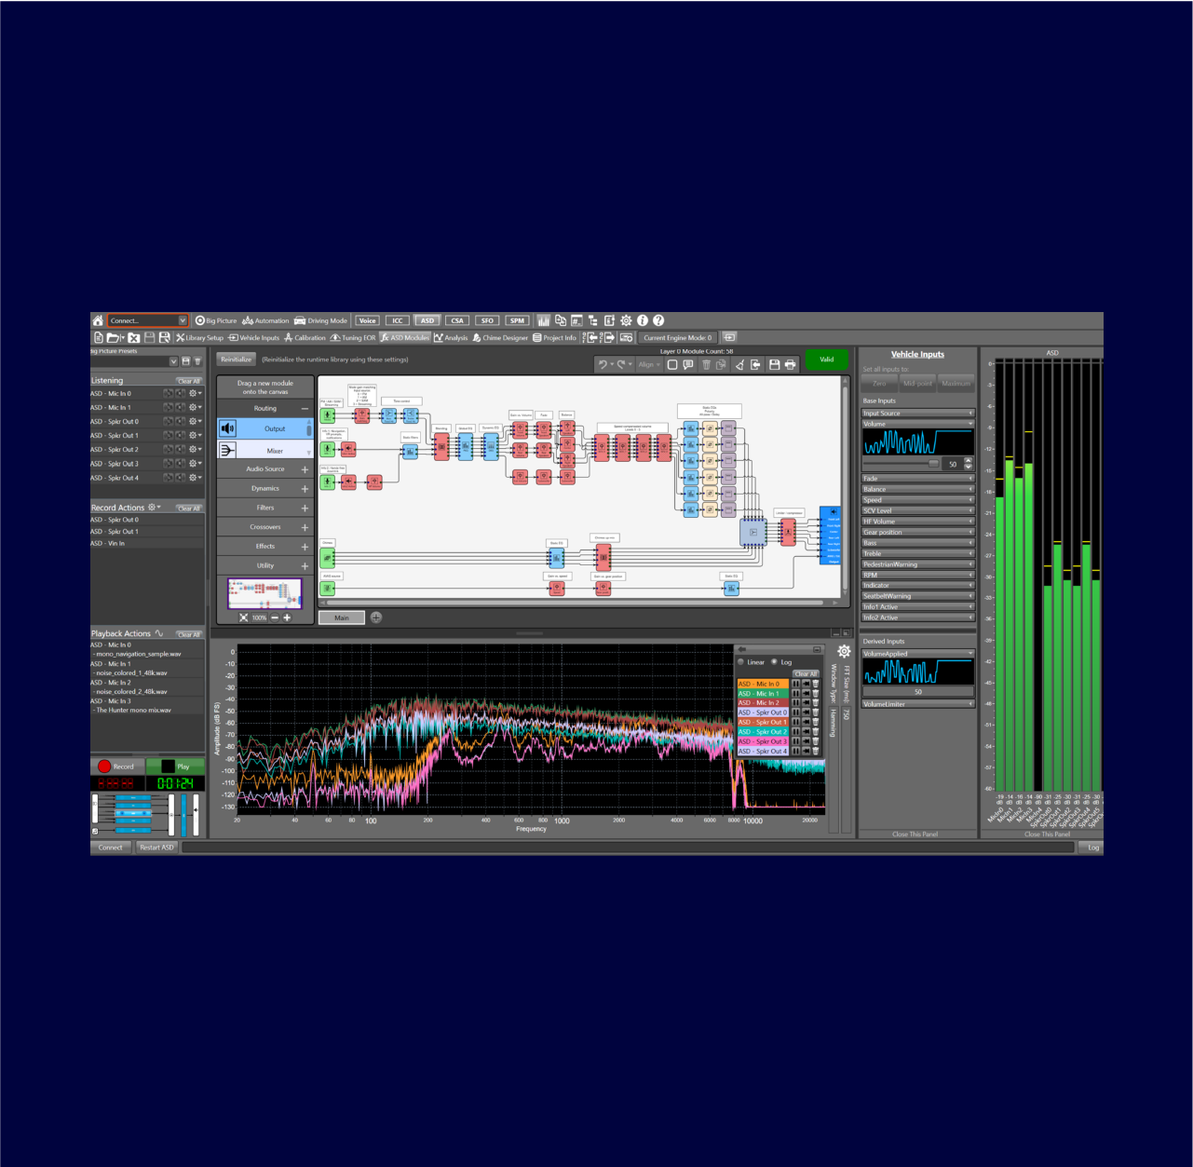Screen dimensions: 1193x1167
Task: Toggle the CSA mode button
Action: (x=457, y=320)
